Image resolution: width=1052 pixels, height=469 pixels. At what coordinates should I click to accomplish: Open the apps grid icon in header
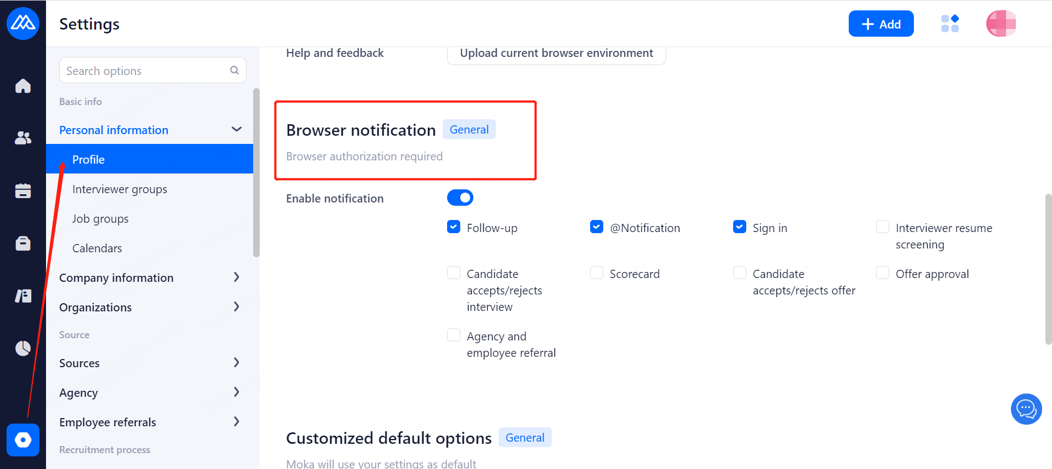point(950,24)
